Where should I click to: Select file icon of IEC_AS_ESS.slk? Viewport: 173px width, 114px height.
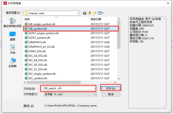[x=26, y=56]
